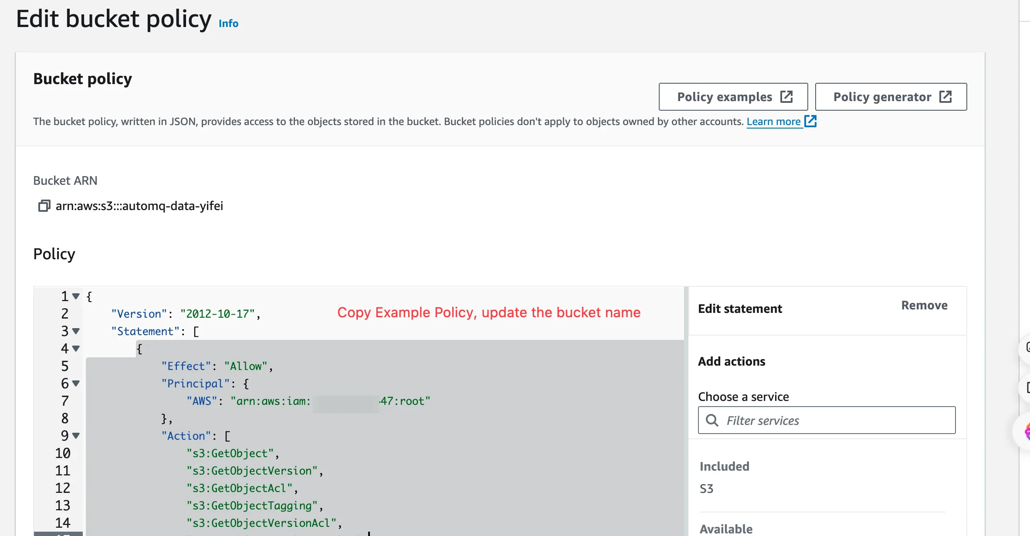This screenshot has height=536, width=1030.
Task: Fold the statement object at line 4
Action: coord(76,349)
